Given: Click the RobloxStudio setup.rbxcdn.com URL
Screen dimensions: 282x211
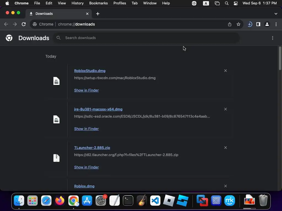Looking at the screenshot, I should pyautogui.click(x=115, y=78).
